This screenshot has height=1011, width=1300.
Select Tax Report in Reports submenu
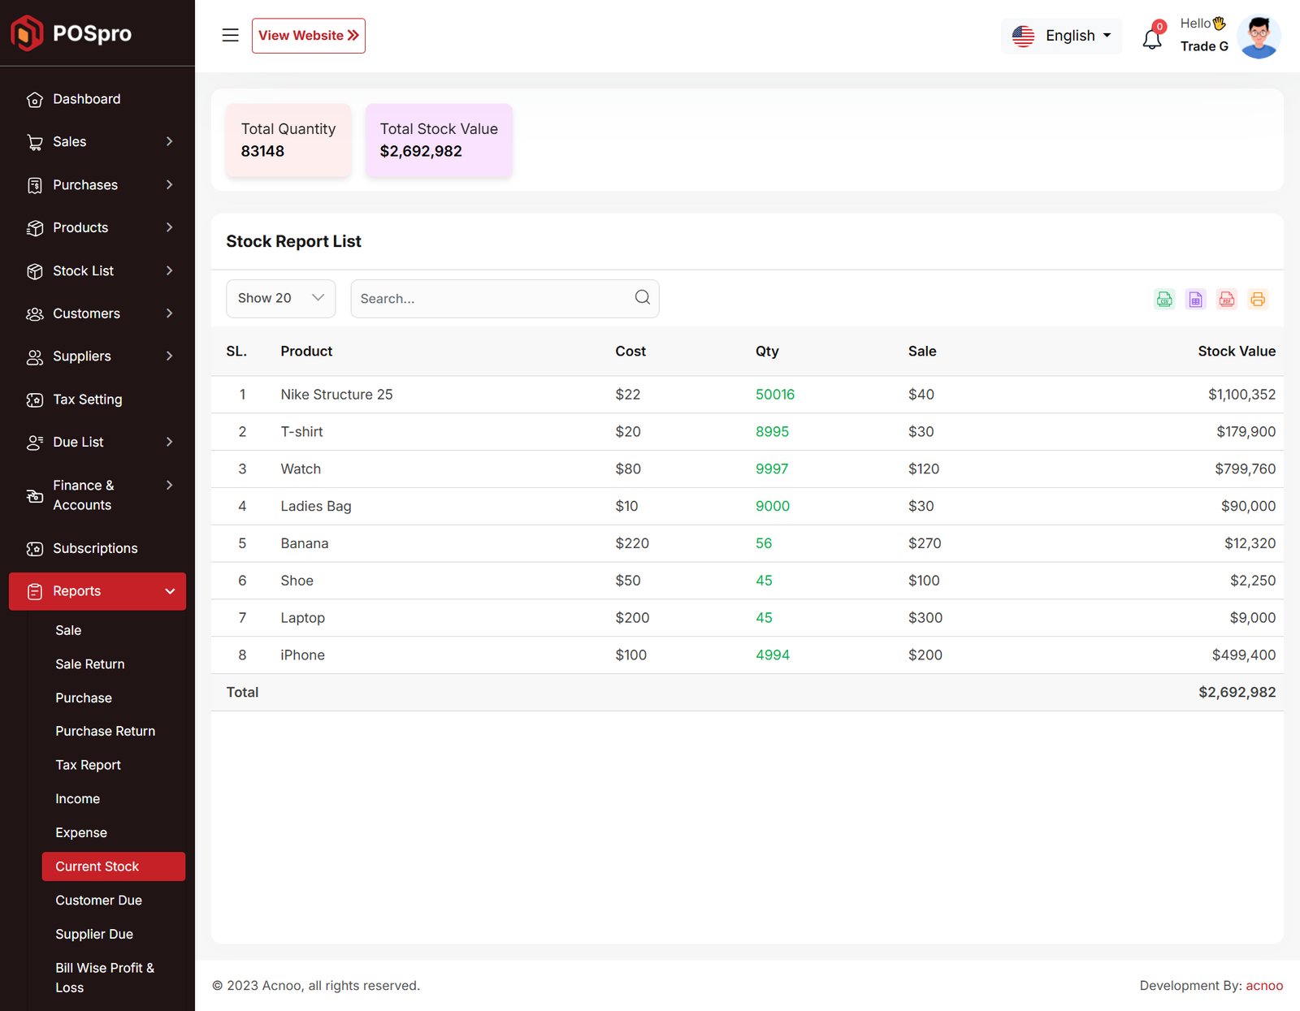[x=88, y=765]
